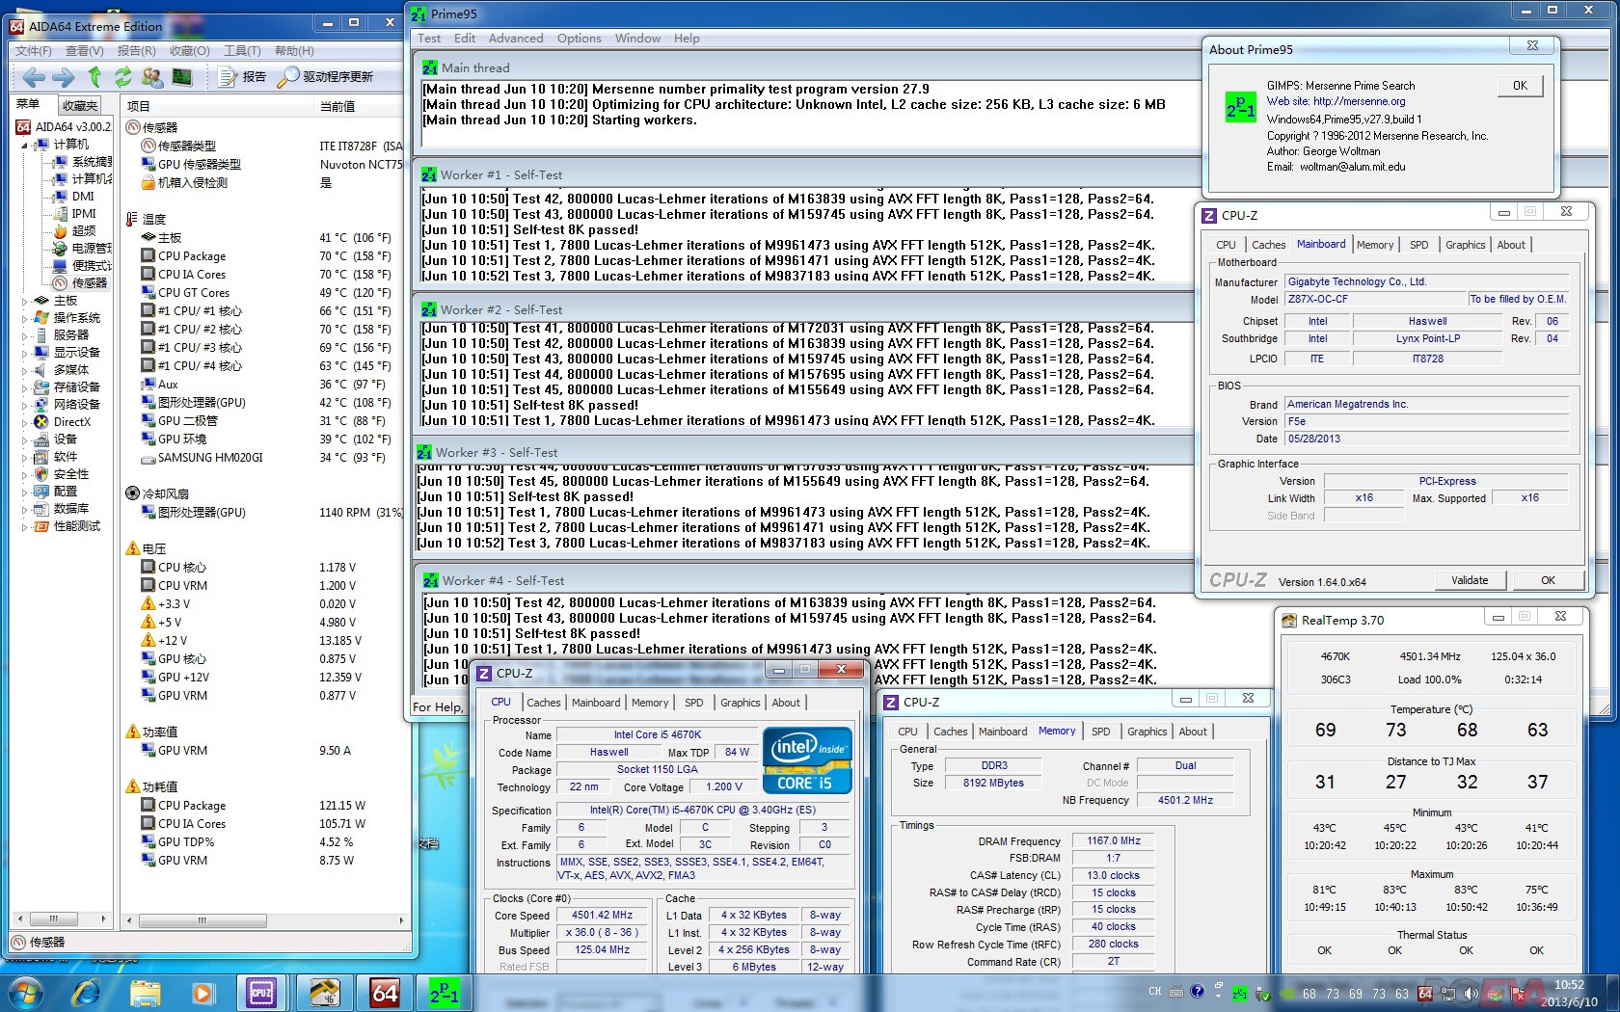1620x1012 pixels.
Task: Open Prime95 Window menu
Action: point(637,39)
